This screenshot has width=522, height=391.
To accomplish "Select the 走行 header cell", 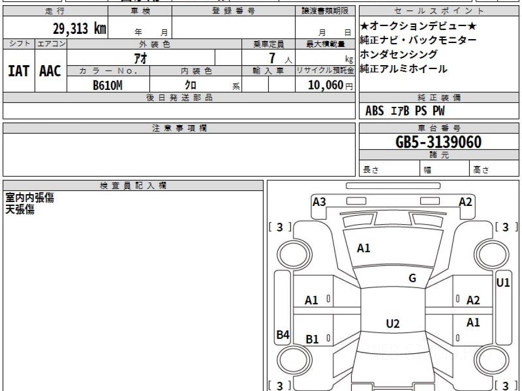I will (55, 11).
